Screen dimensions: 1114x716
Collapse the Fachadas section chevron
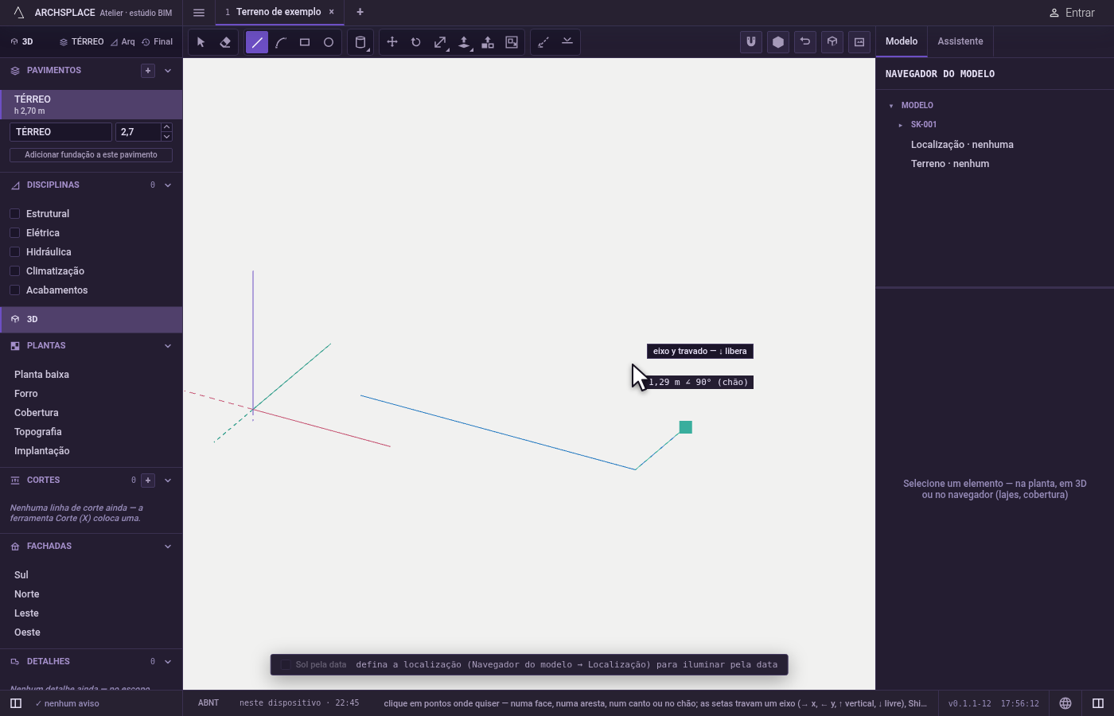pyautogui.click(x=168, y=547)
